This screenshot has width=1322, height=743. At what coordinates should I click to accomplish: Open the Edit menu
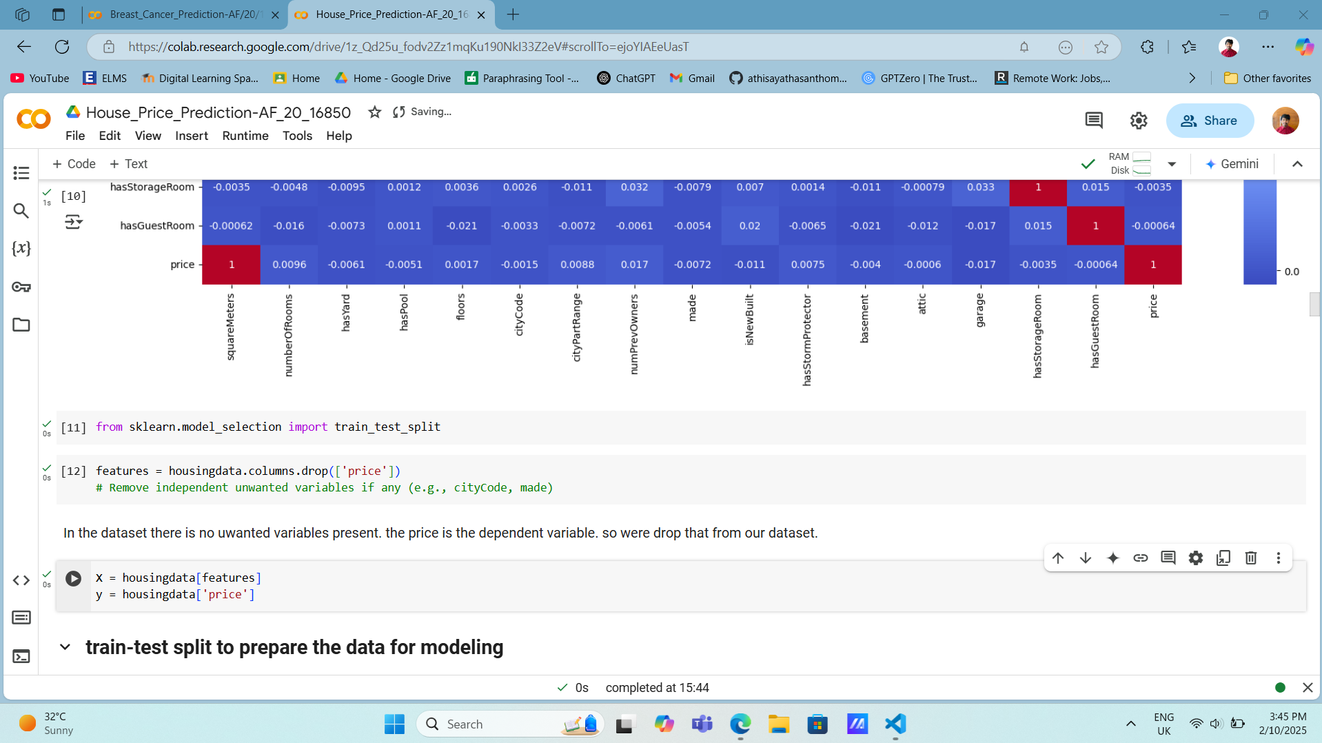[x=110, y=136]
